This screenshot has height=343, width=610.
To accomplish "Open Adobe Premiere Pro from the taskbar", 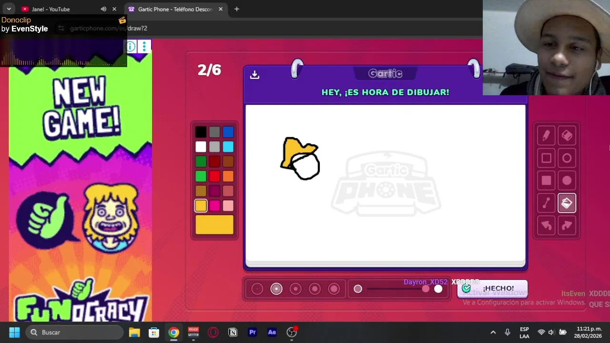I will (x=253, y=332).
